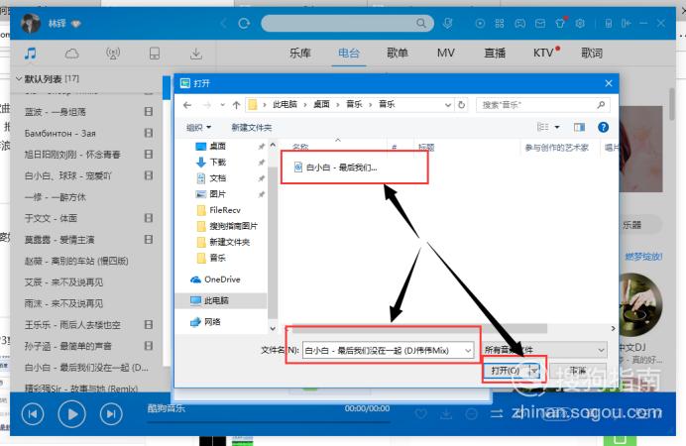Viewport: 686px width, 446px height.
Task: Open the 组织 dropdown menu
Action: (198, 127)
